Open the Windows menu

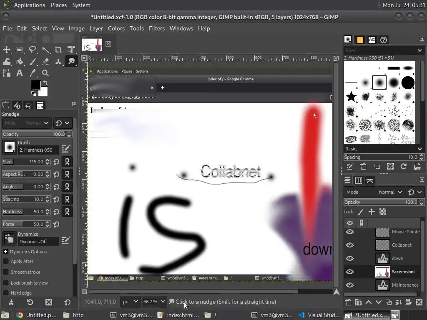click(x=181, y=28)
